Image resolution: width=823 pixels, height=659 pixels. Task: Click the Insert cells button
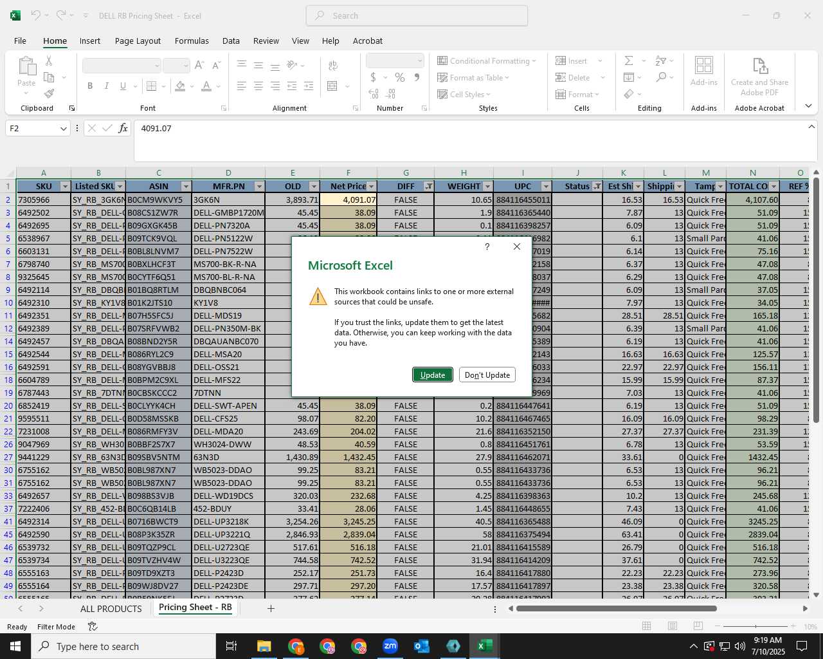tap(572, 60)
